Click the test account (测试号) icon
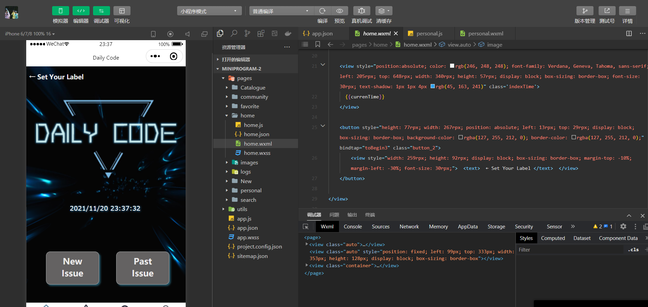The height and width of the screenshot is (307, 648). tap(607, 11)
